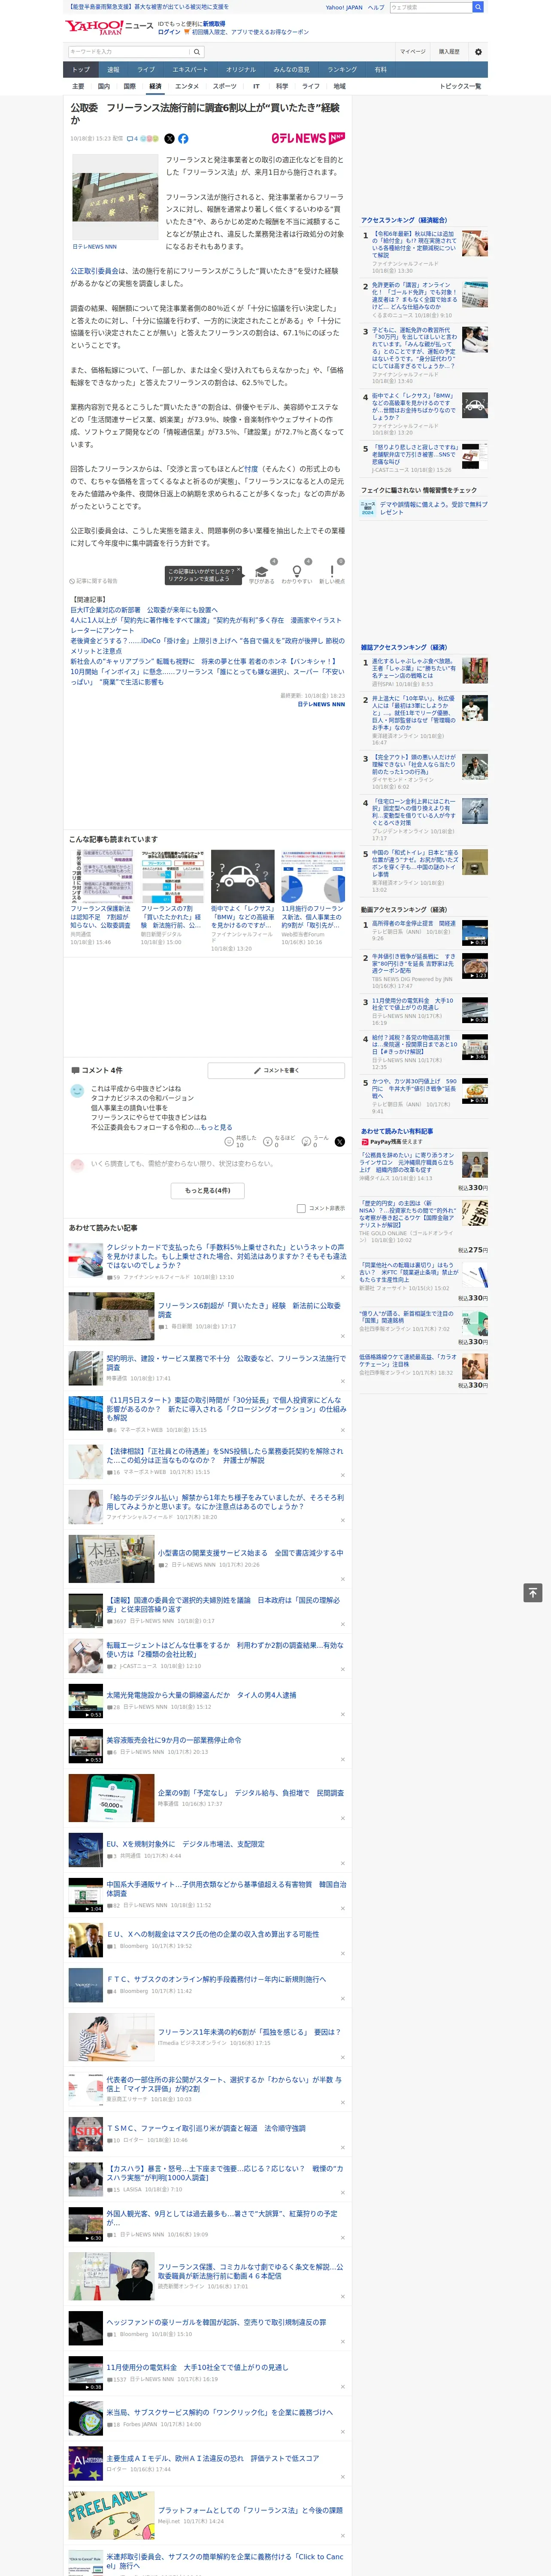Share the top comment on X
Image resolution: width=551 pixels, height=2576 pixels.
pyautogui.click(x=340, y=1141)
